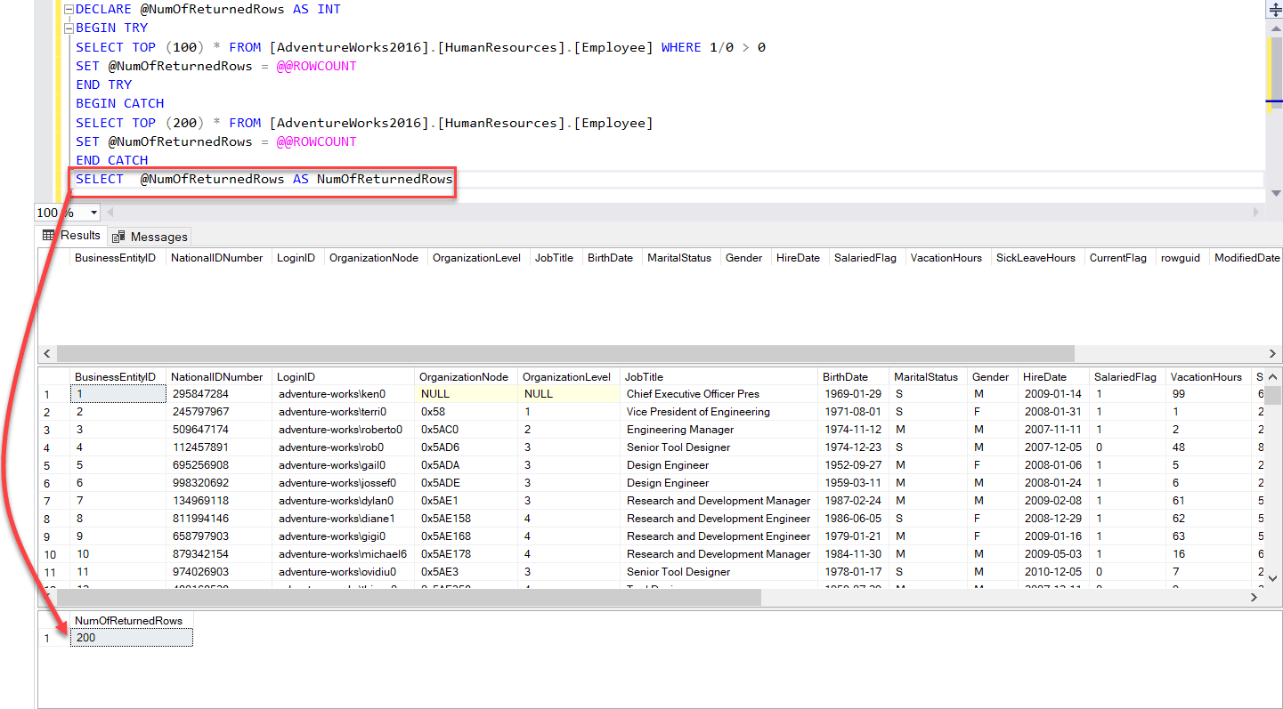Select the Engineering Manager job title cell
This screenshot has width=1283, height=709.
click(718, 430)
